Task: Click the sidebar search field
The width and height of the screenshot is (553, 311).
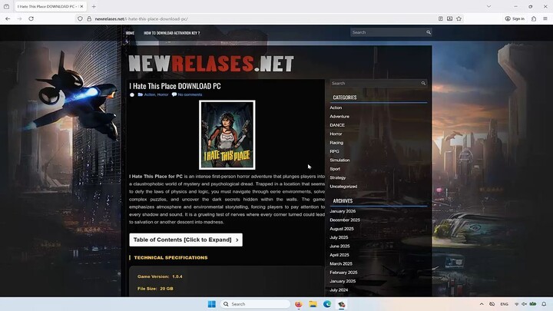Action: coord(376,83)
